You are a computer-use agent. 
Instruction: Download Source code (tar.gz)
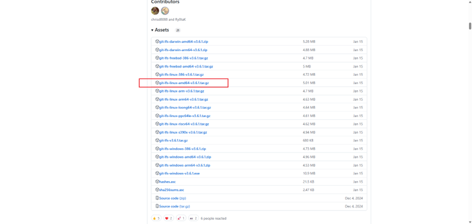175,207
